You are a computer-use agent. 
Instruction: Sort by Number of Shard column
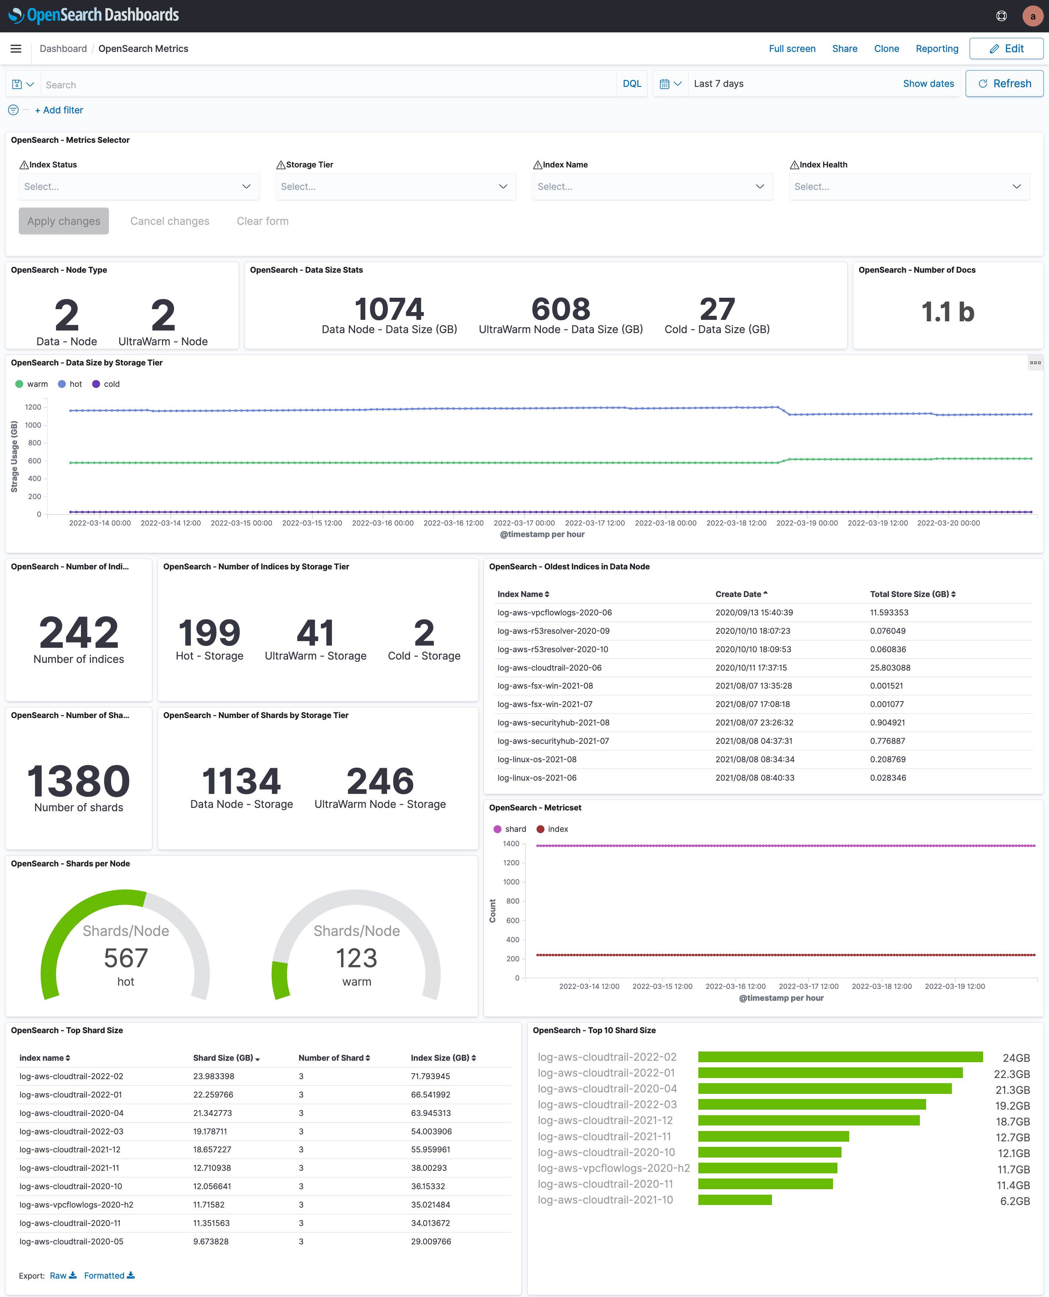(334, 1058)
